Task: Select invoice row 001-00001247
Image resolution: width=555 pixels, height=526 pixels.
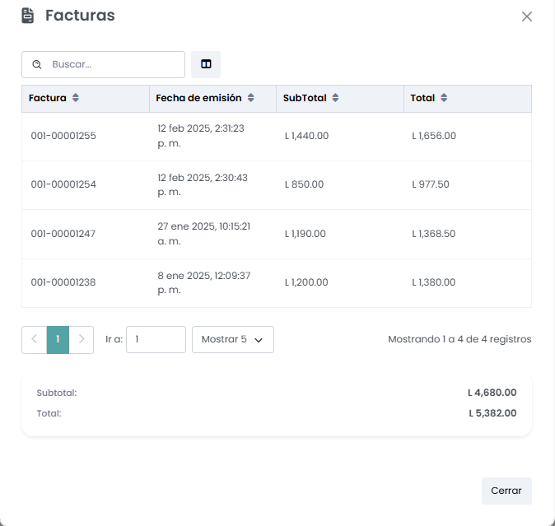Action: point(63,234)
